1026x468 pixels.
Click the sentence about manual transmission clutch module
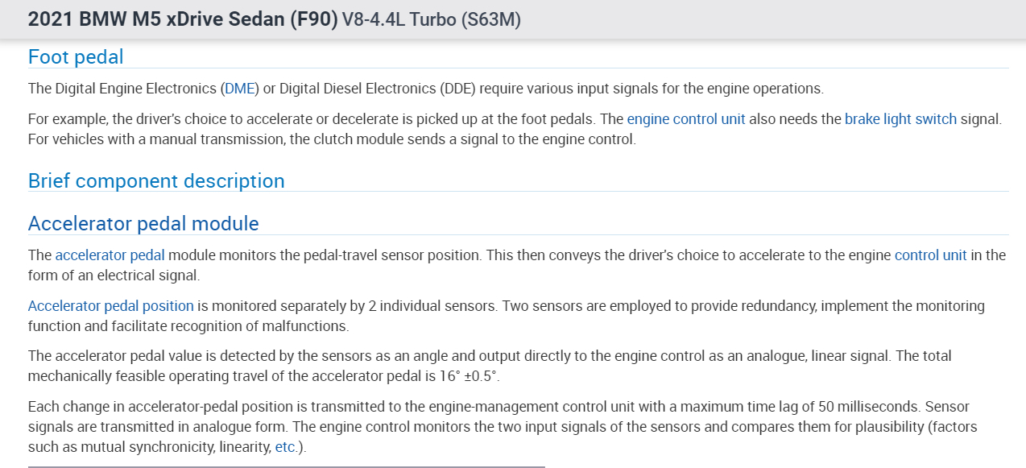(332, 139)
